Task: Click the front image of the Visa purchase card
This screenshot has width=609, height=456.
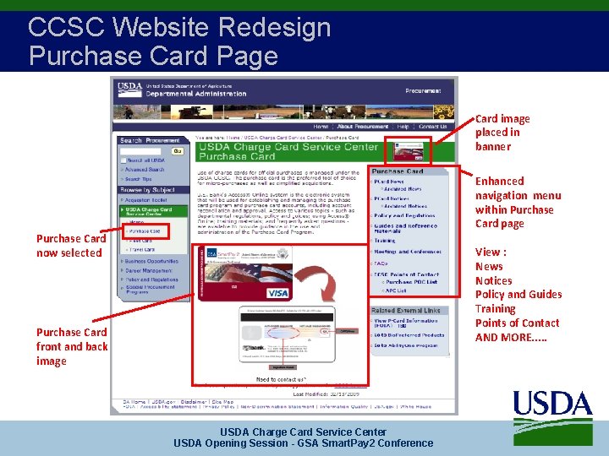Action: (245, 273)
